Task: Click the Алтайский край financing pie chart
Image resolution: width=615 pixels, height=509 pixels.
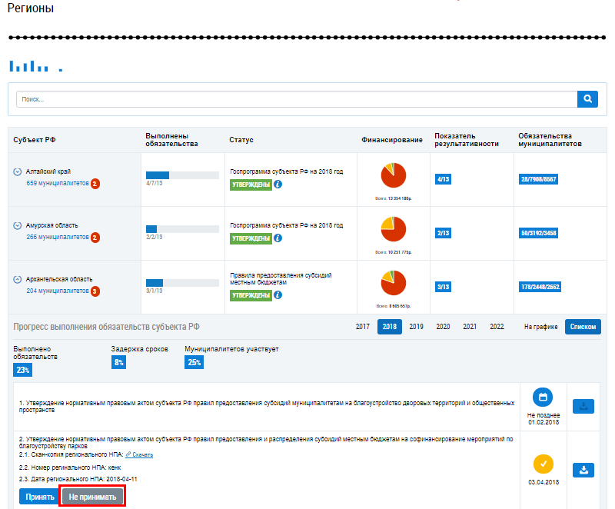Action: [394, 175]
